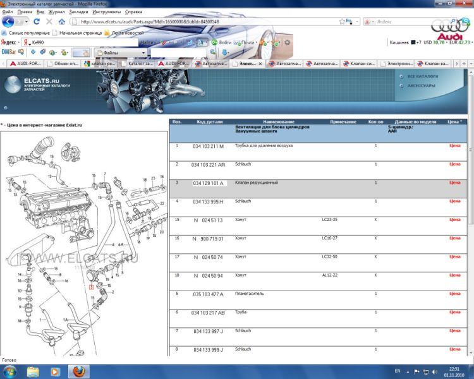
Task: Open the Журнал menu
Action: [x=56, y=12]
